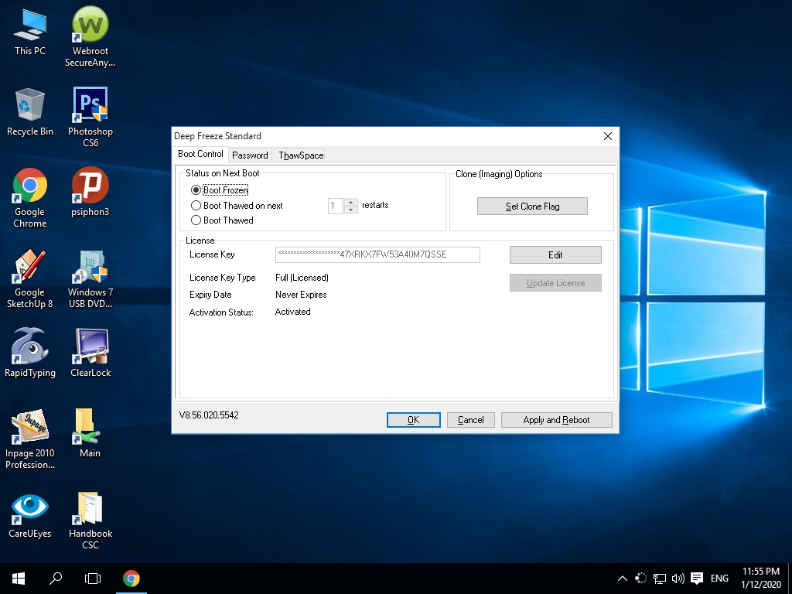Switch to Chrome in the taskbar

(131, 579)
